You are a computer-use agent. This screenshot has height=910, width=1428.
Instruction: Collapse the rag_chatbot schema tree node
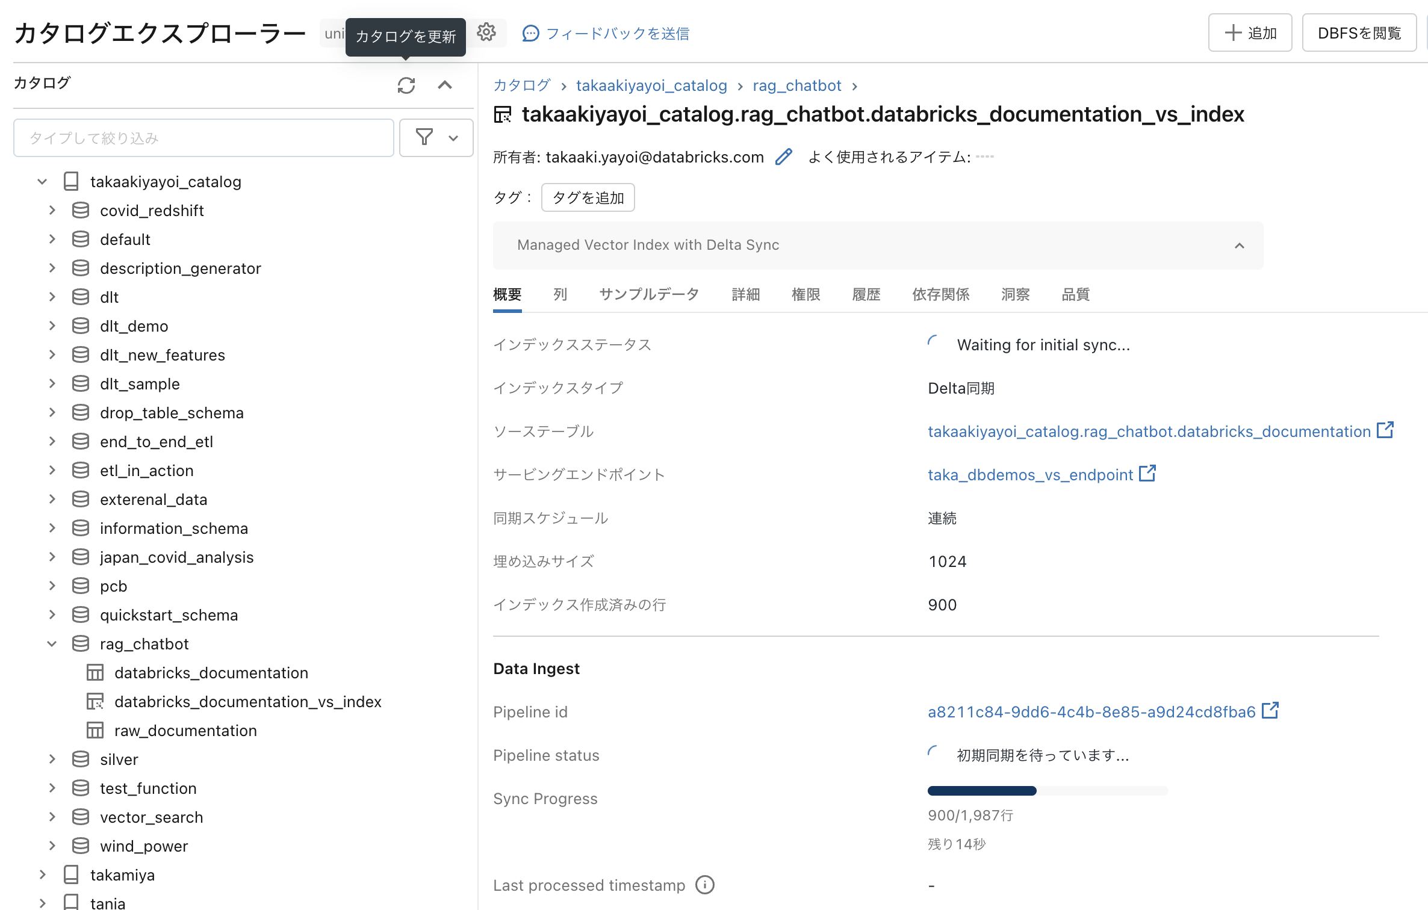point(52,644)
